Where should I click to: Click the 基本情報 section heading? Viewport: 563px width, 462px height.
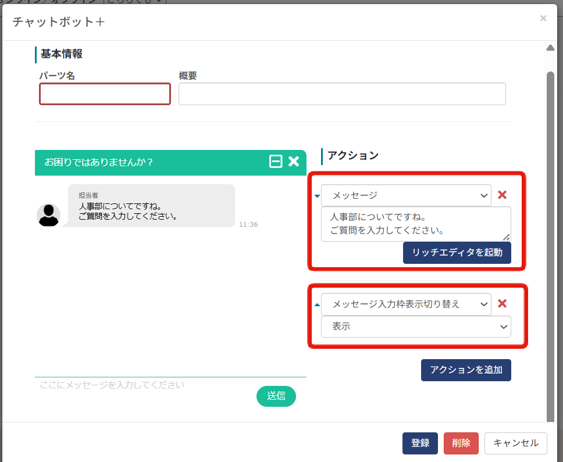pos(62,54)
